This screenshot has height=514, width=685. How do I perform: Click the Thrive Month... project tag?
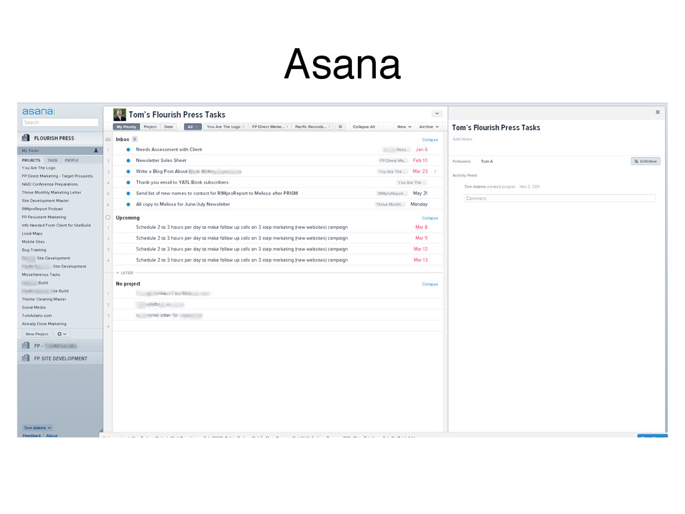pos(390,204)
